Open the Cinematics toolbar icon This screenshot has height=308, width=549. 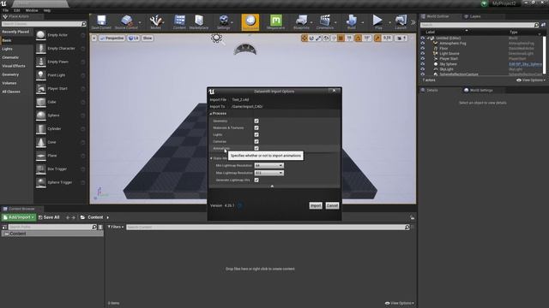[x=325, y=21]
